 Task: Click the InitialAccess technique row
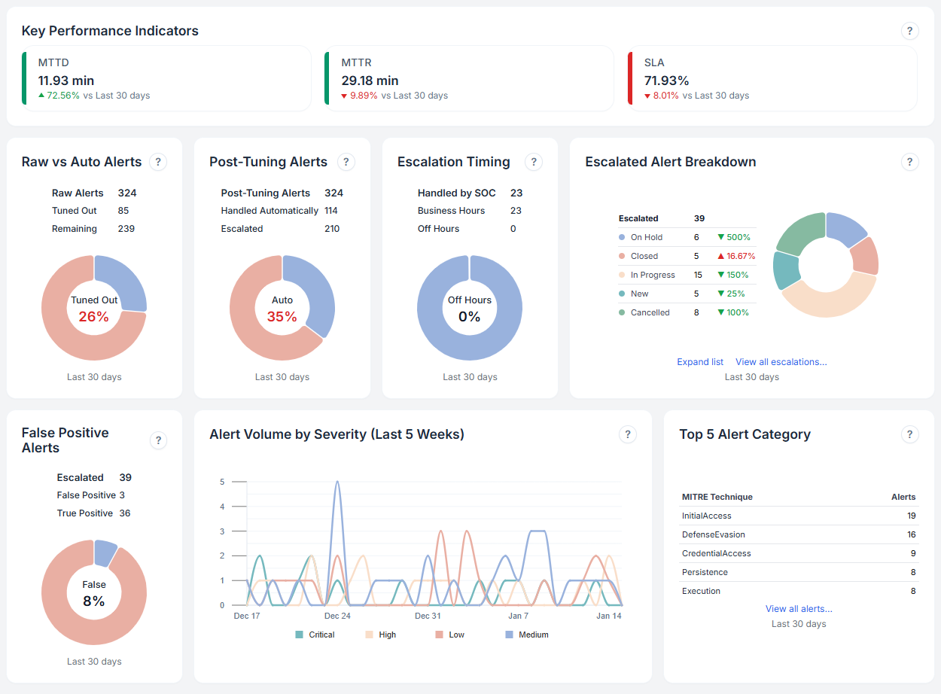799,516
